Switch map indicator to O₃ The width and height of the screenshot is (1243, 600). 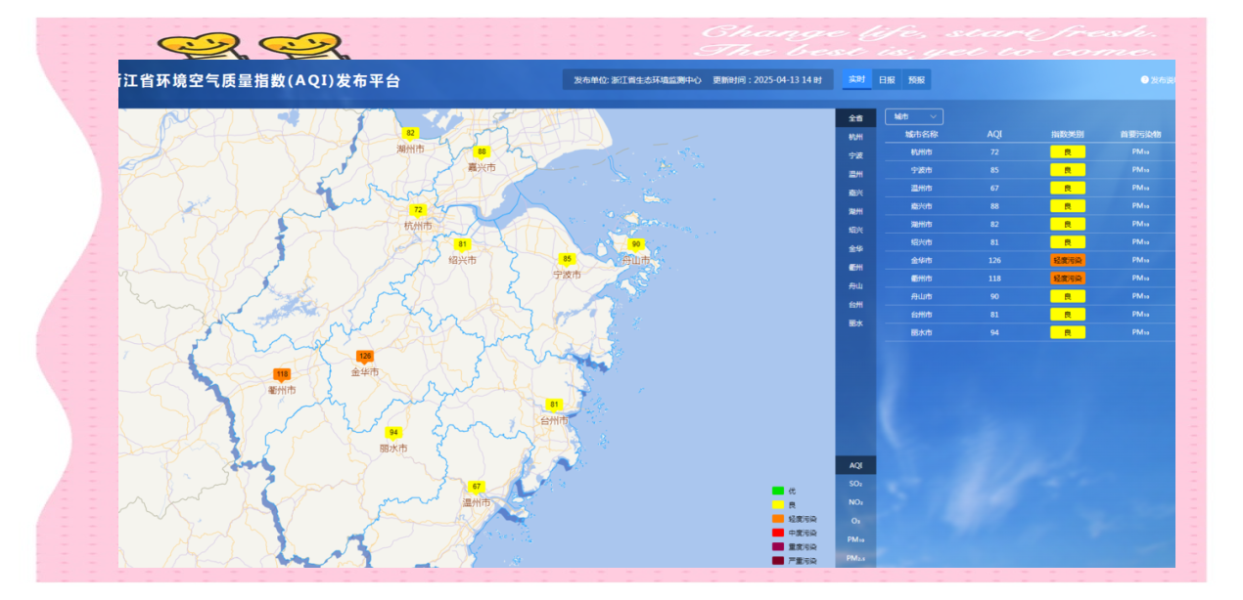pos(855,521)
